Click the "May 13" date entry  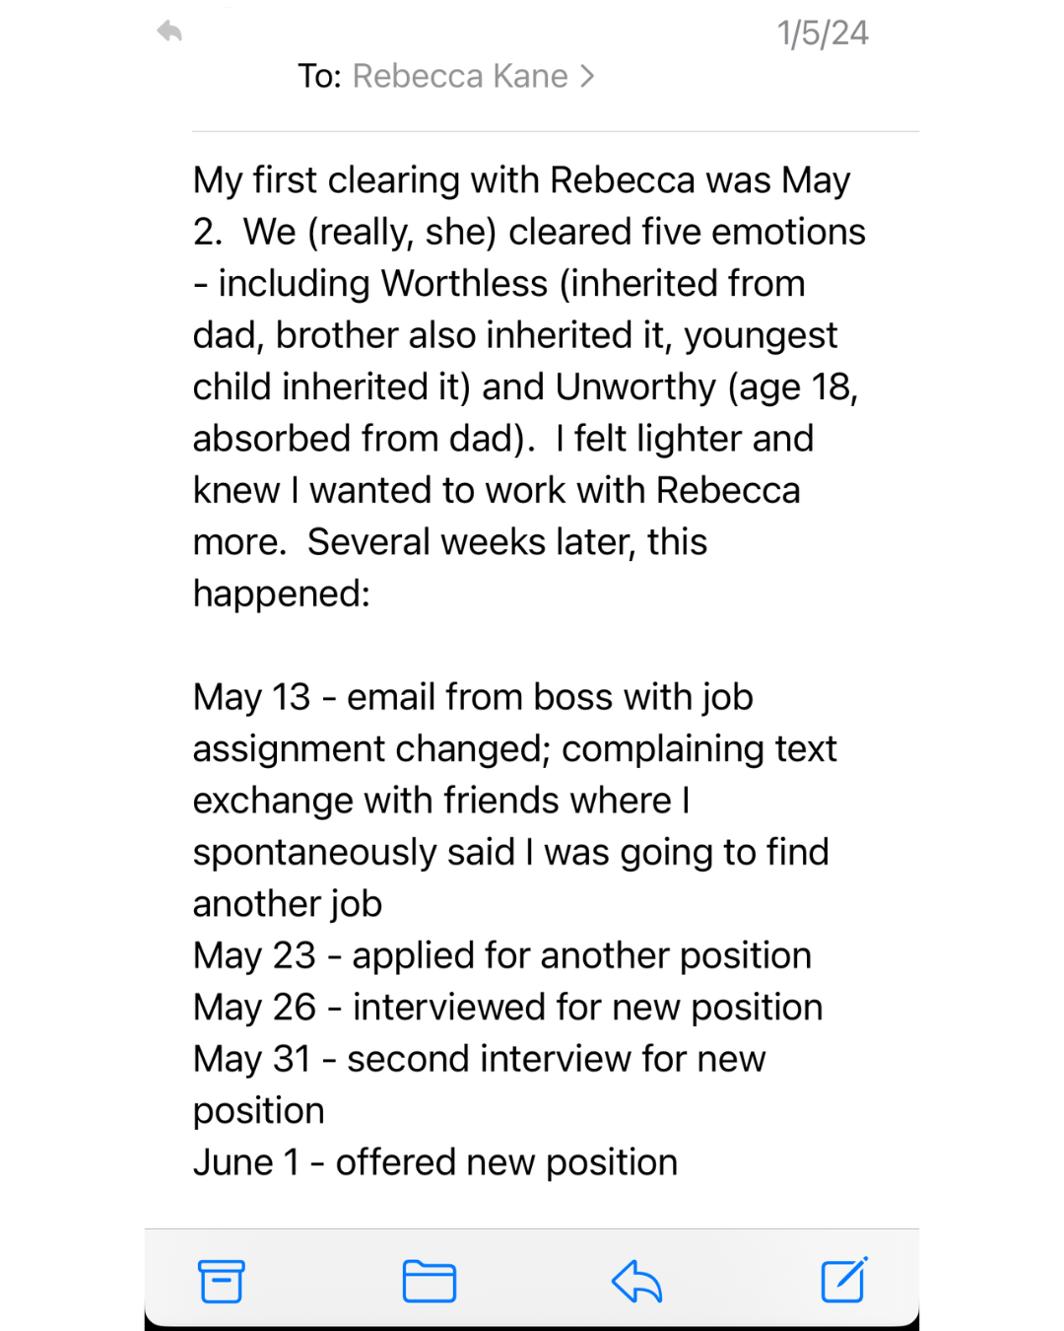pos(251,697)
